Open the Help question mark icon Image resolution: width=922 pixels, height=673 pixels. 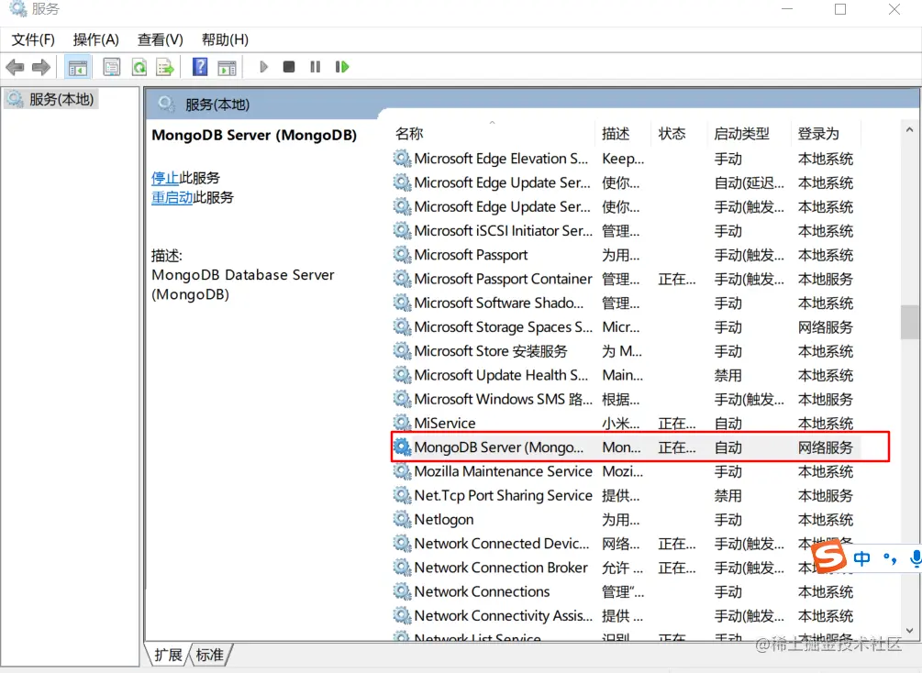coord(200,67)
